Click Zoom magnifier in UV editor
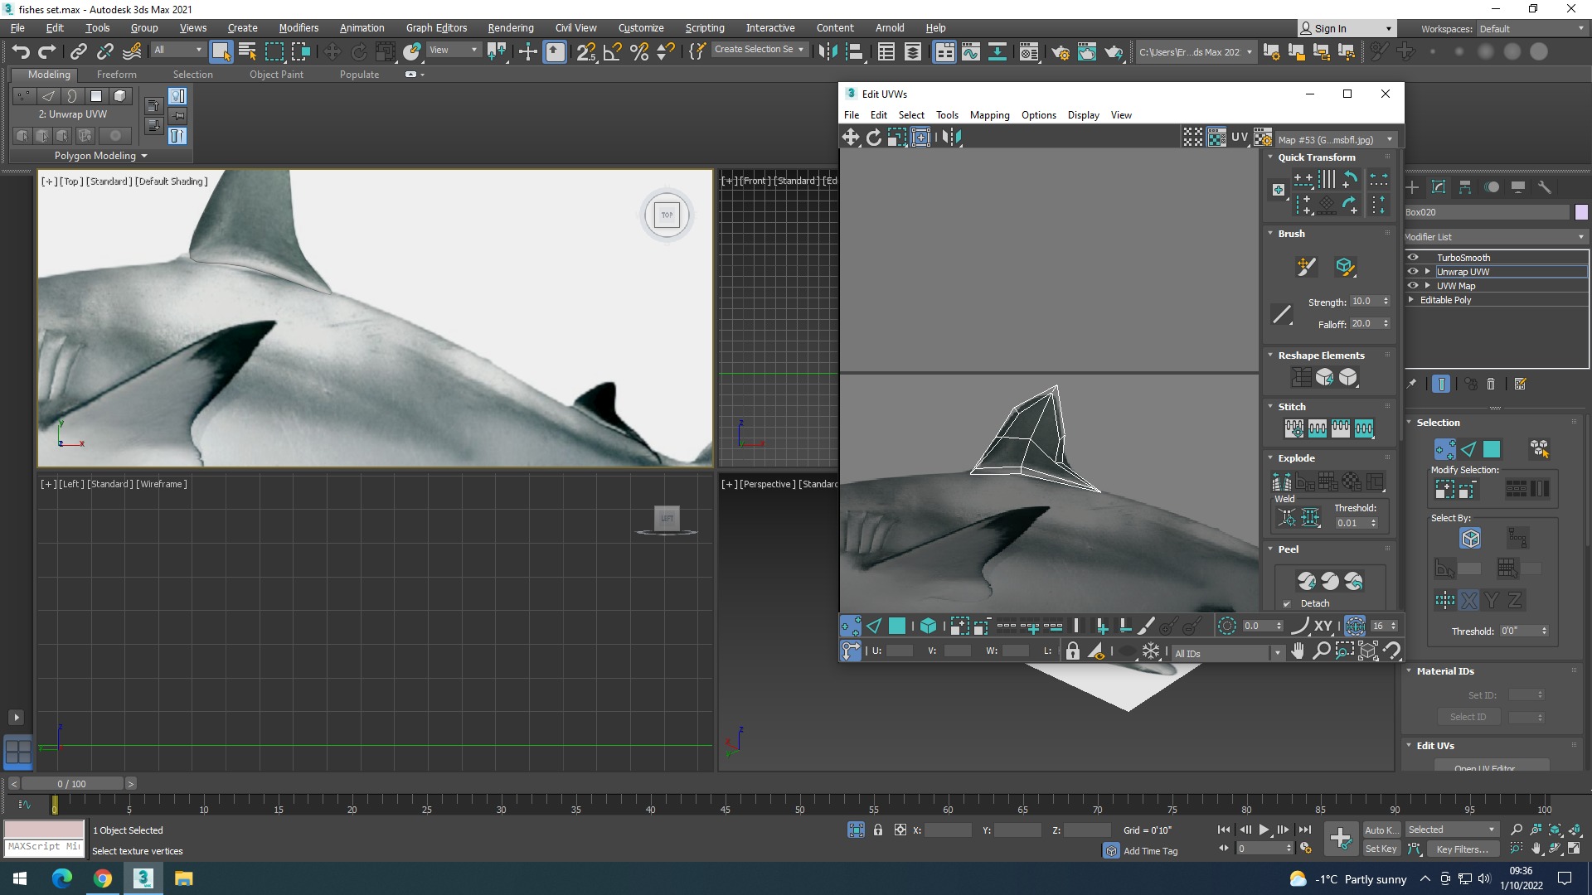This screenshot has height=895, width=1592. (x=1322, y=651)
